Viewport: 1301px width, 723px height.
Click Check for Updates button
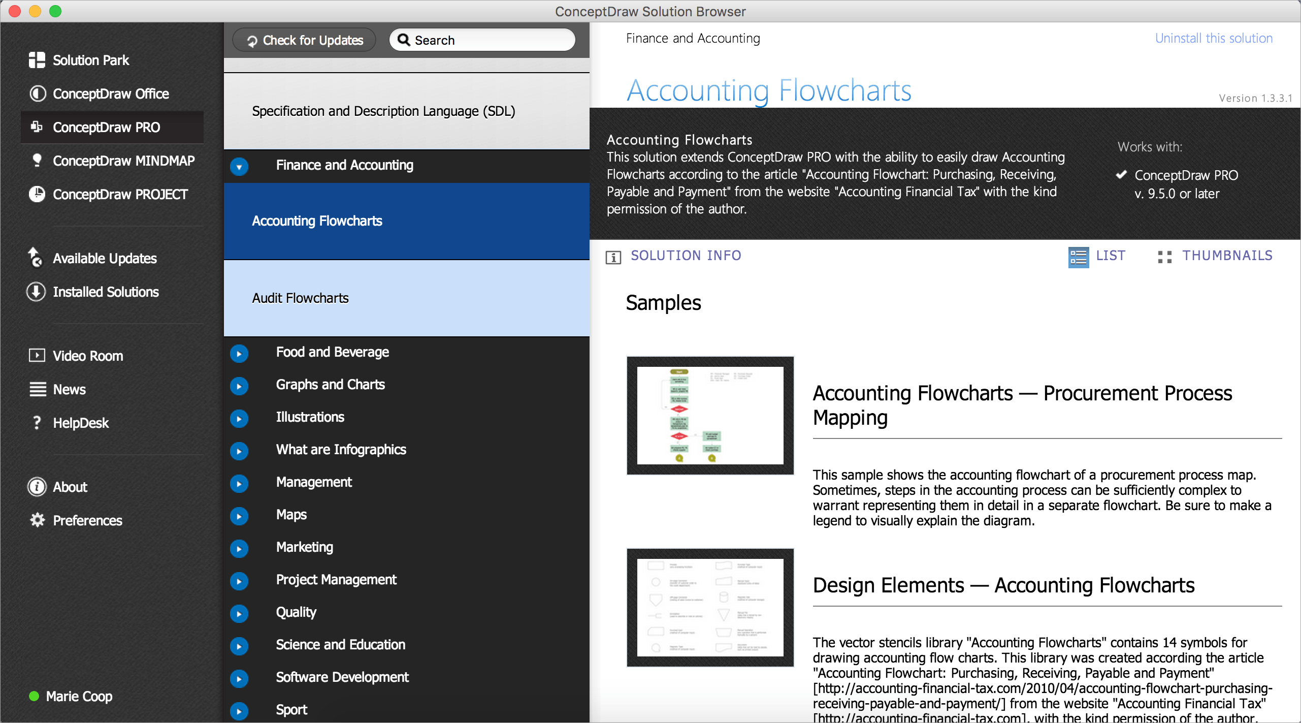(x=305, y=40)
